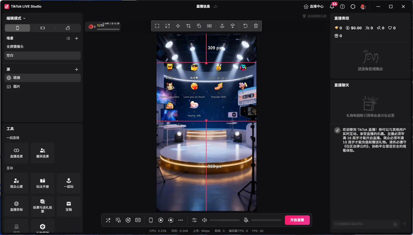Adjust the speaker volume slider
Viewport: 413px width, 235px height.
coord(225,220)
